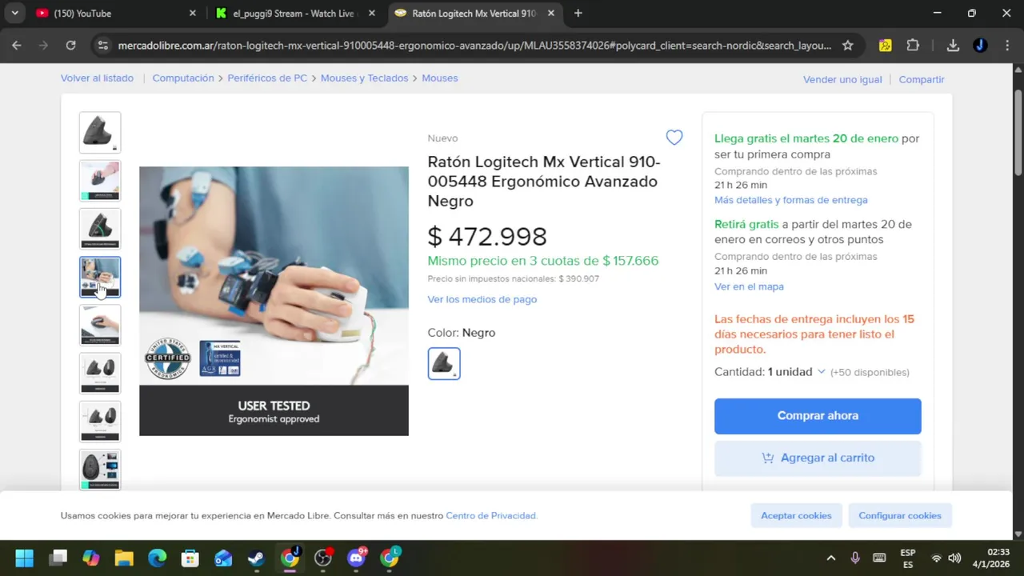Bookmark this page with star icon
Viewport: 1024px width, 576px height.
848,46
